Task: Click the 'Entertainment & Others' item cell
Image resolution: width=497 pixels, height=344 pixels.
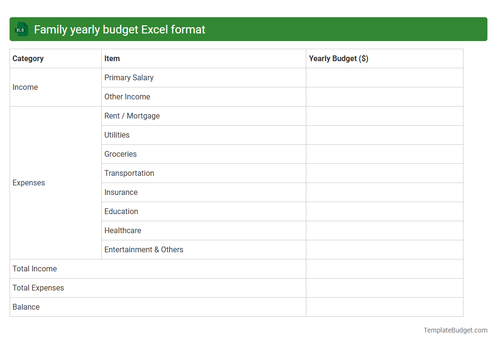Action: (143, 249)
